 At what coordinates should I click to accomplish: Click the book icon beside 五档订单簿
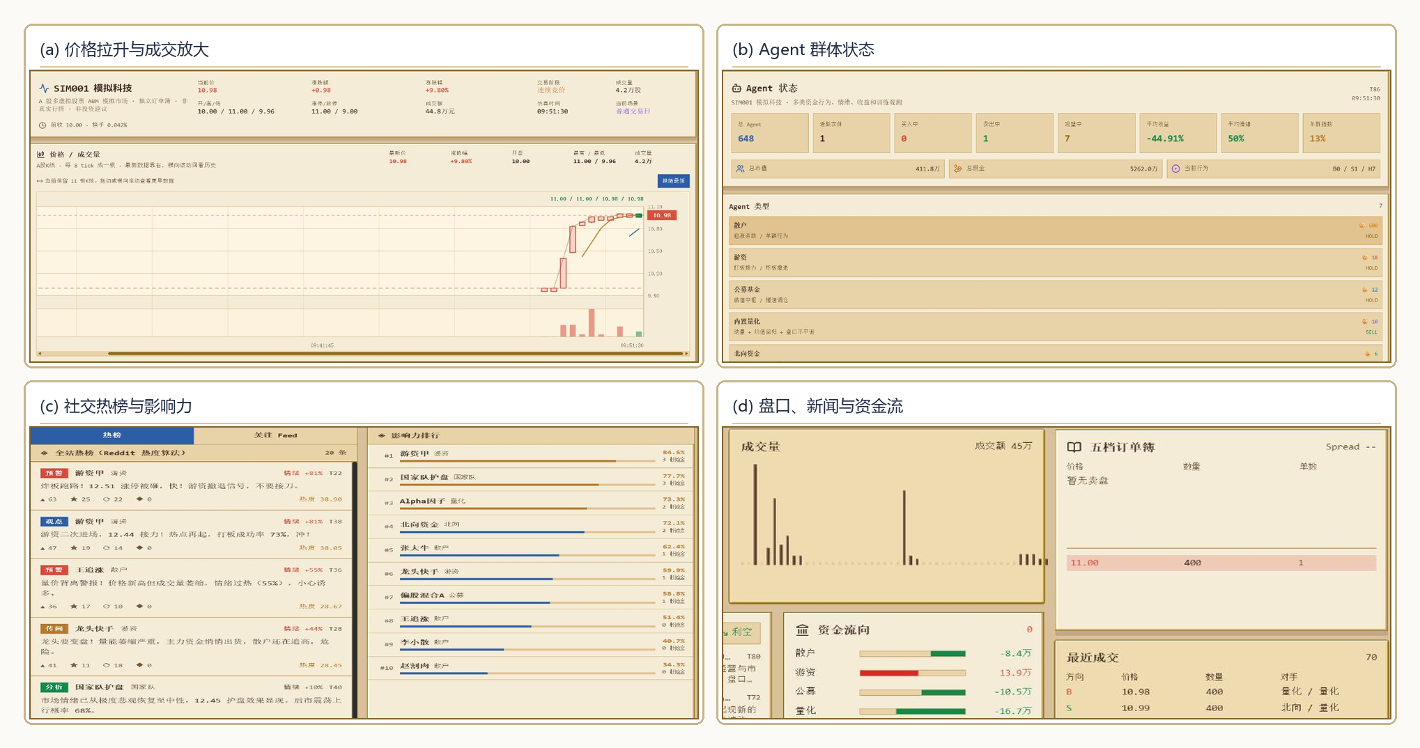pyautogui.click(x=1074, y=447)
